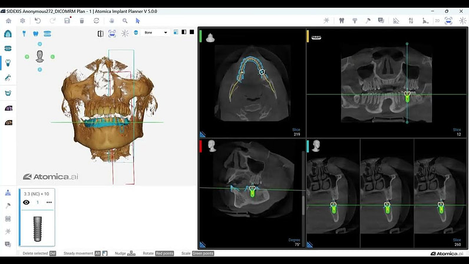The width and height of the screenshot is (469, 264).
Task: Click the tooth icon in right toolbar
Action: click(341, 21)
